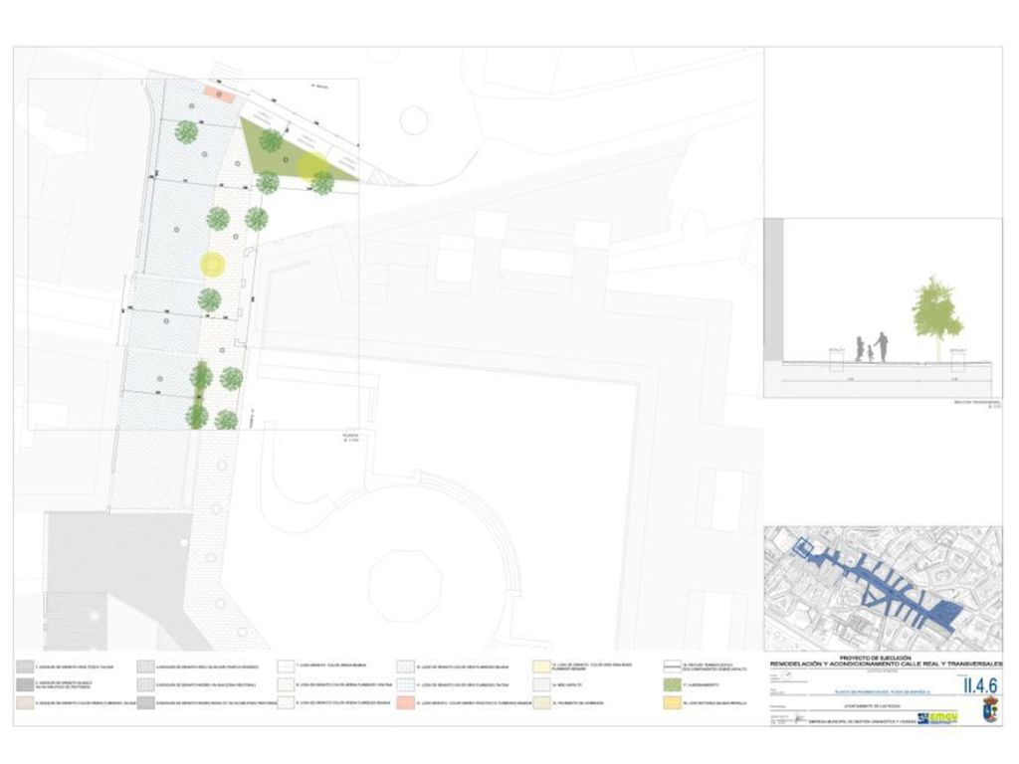This screenshot has width=1019, height=764.
Task: Select legend swatch 7, granite slab arena
Action: [286, 667]
